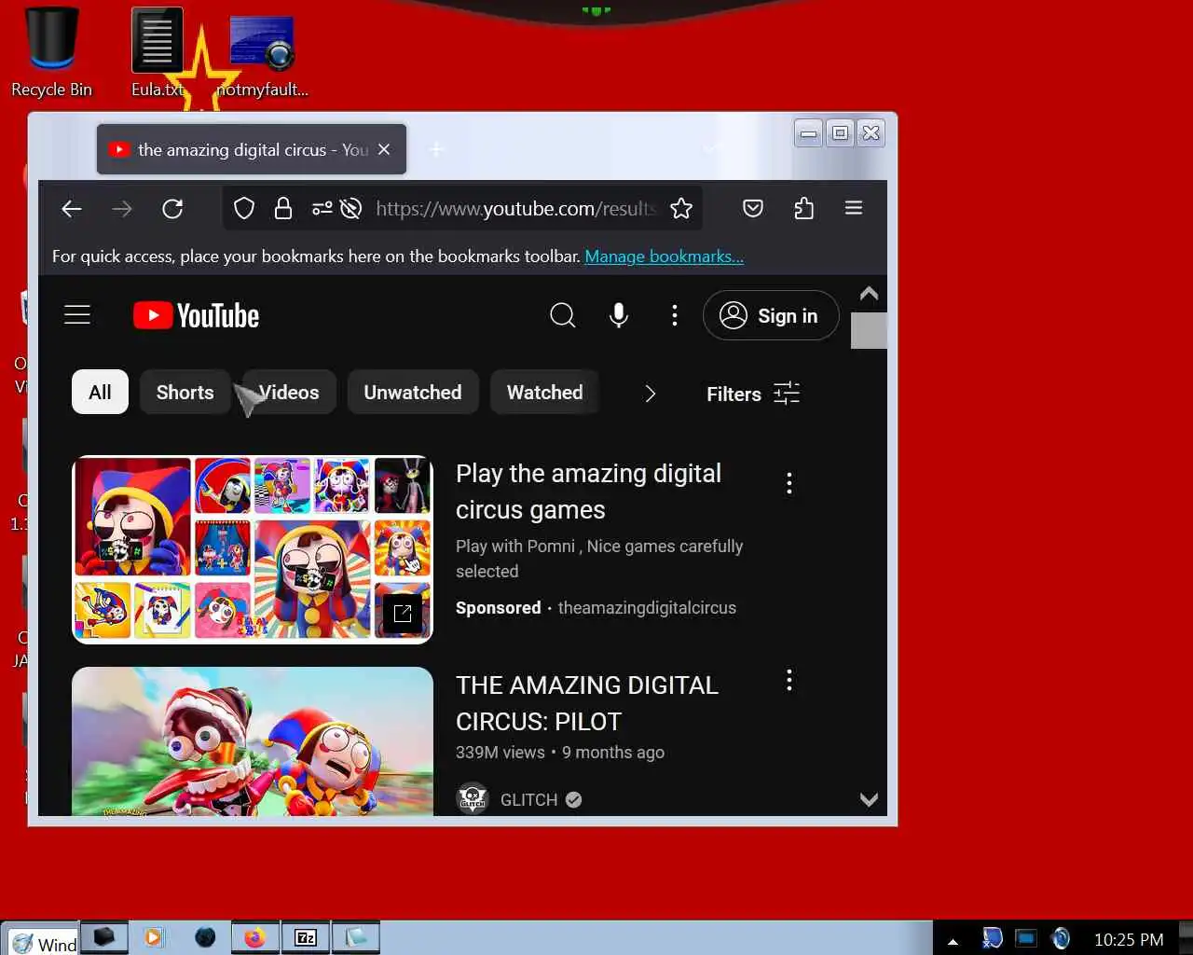Click the media player taskbar icon

coord(154,937)
